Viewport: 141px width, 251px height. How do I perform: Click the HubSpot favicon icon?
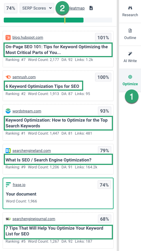(x=8, y=38)
